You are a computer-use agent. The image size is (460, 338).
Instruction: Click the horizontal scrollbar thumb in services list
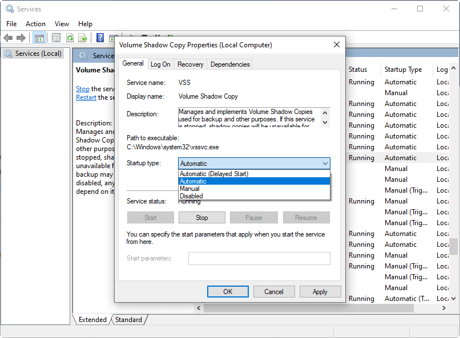309,308
